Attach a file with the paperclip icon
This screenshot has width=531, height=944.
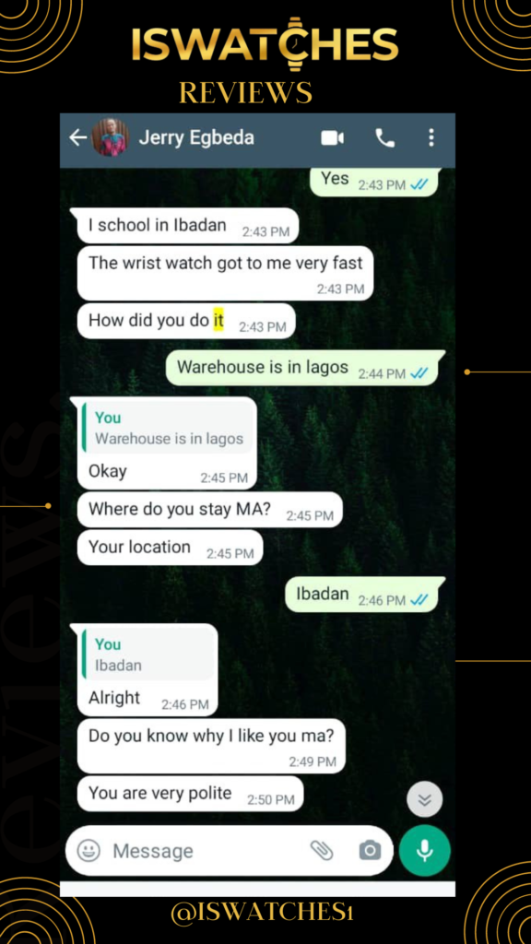322,850
